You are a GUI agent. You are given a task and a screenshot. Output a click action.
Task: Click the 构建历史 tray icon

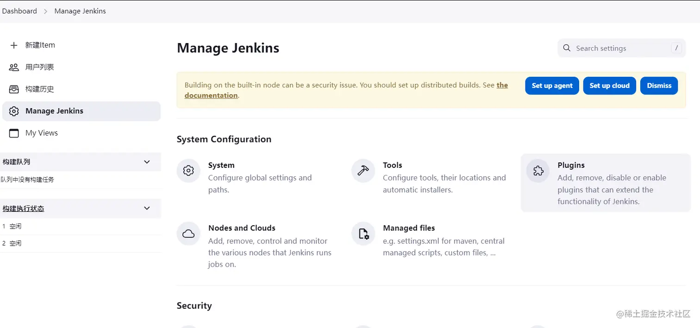(x=14, y=89)
